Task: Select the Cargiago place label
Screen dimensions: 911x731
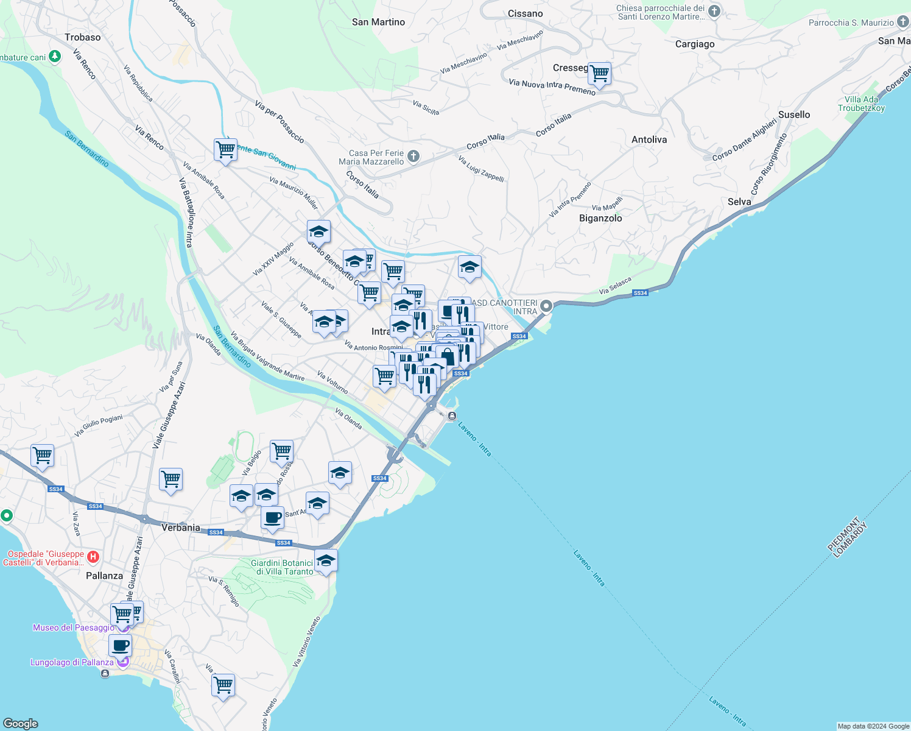Action: tap(695, 44)
